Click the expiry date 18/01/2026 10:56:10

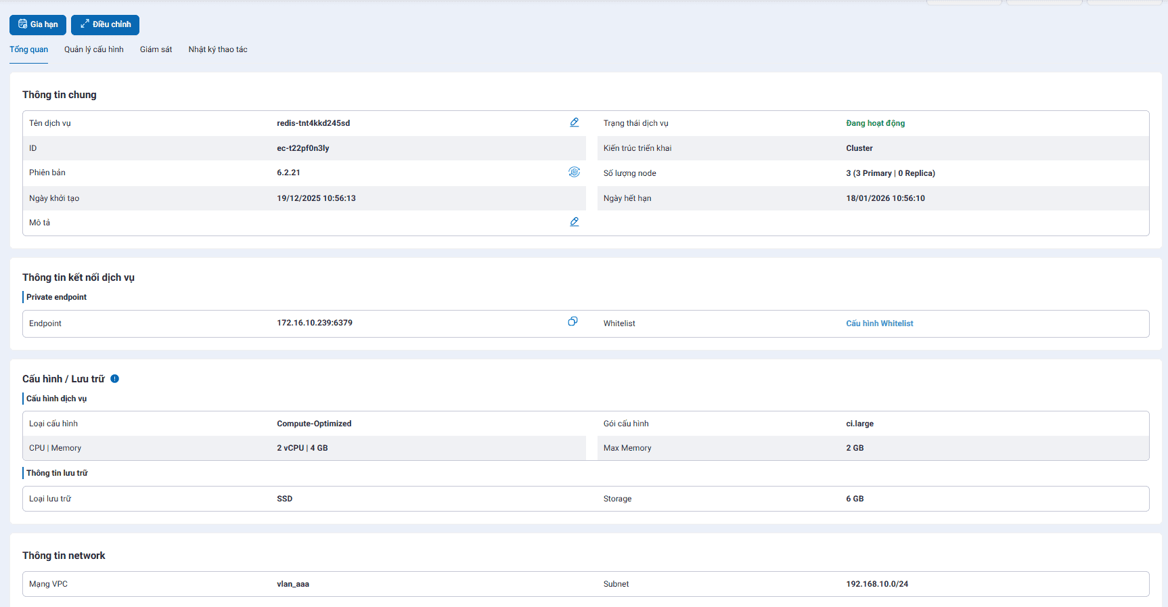click(x=885, y=198)
